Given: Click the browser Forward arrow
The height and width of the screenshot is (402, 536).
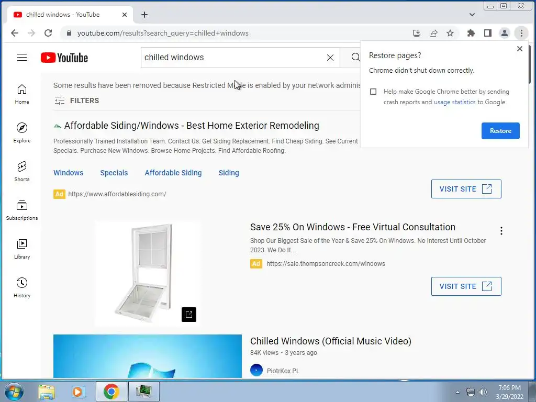Looking at the screenshot, I should pyautogui.click(x=31, y=33).
